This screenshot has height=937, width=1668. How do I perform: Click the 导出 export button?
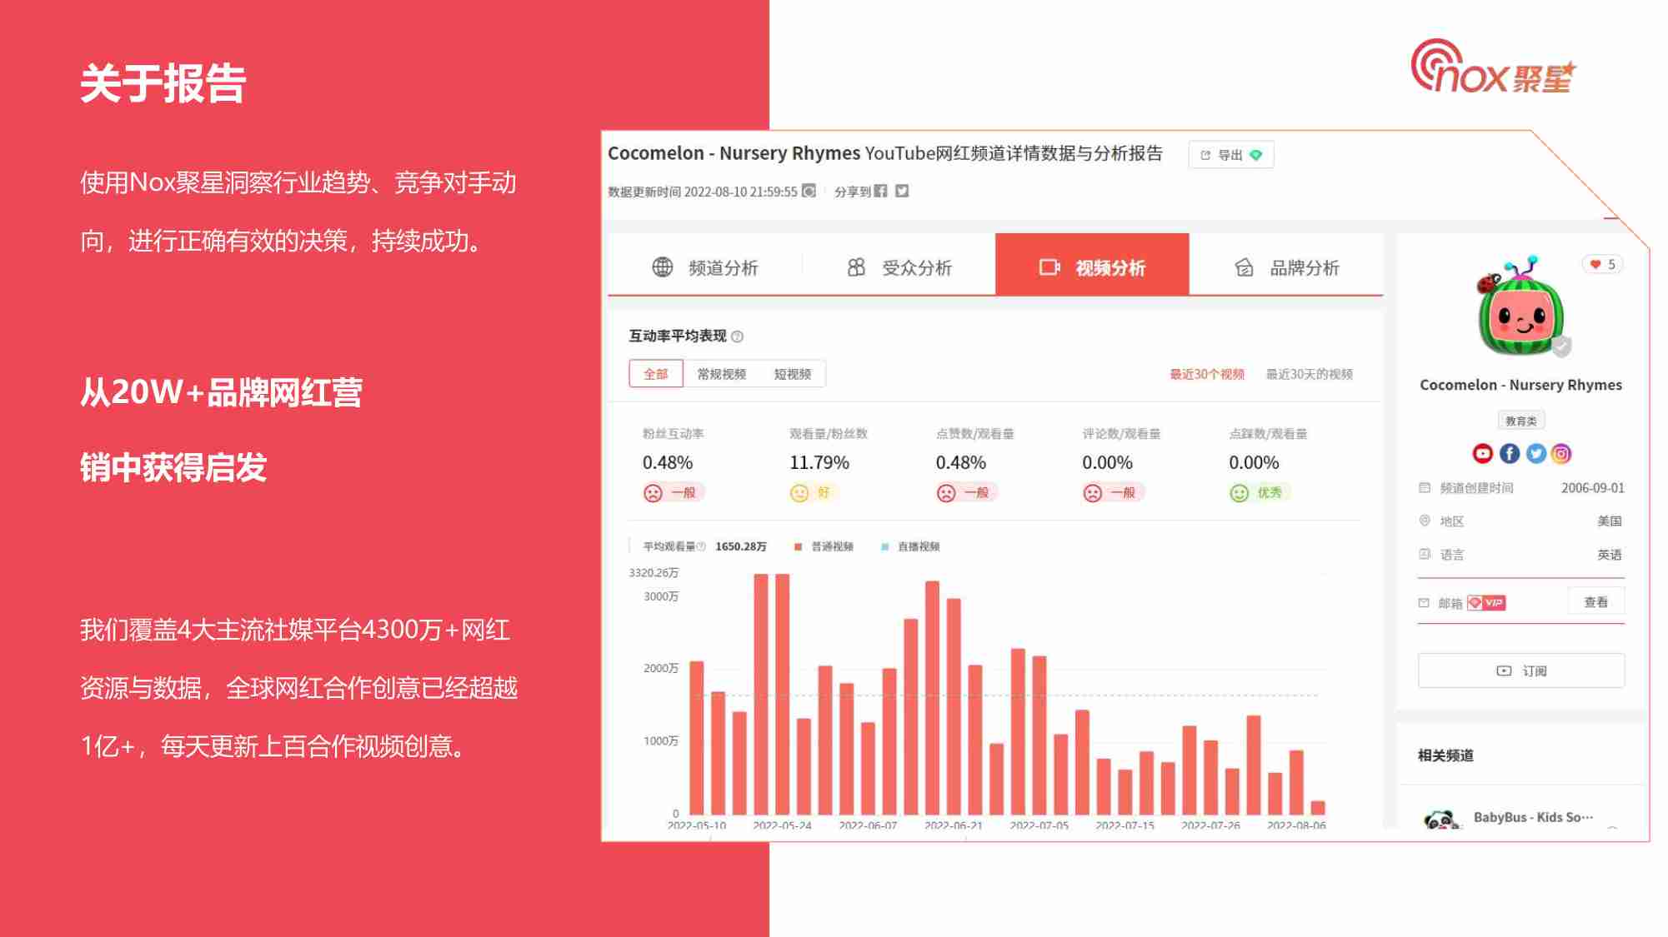point(1230,155)
